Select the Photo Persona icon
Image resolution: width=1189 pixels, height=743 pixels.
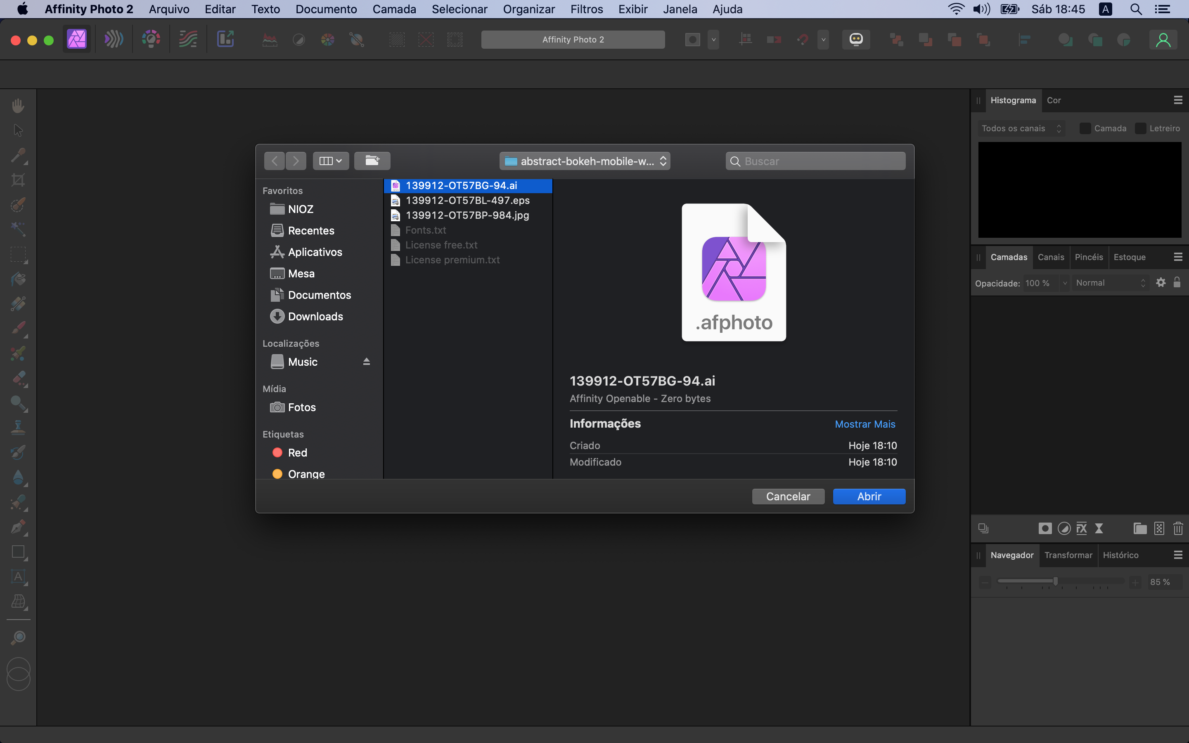click(x=77, y=39)
